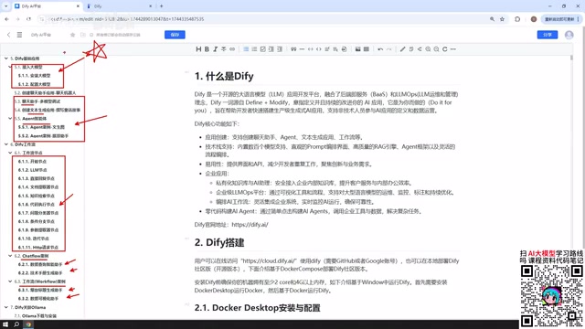Insert an image into the document
585x329 pixels.
pos(357,49)
